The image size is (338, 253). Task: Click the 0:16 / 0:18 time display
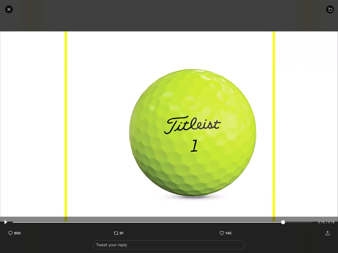click(x=326, y=222)
